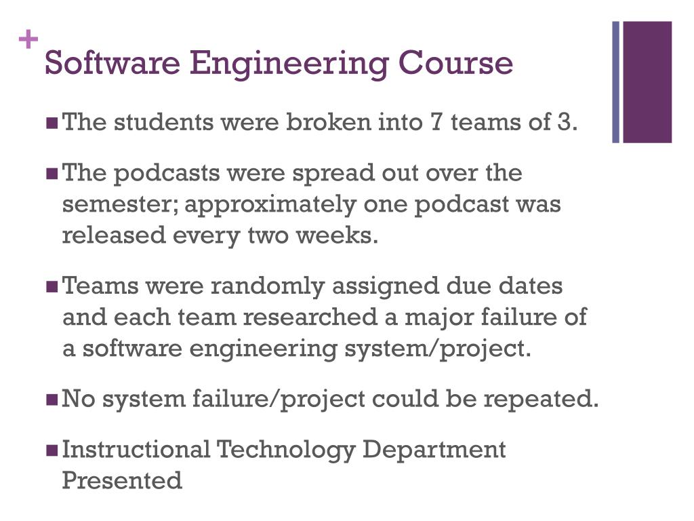Click the thin blue vertical bar

[x=615, y=82]
